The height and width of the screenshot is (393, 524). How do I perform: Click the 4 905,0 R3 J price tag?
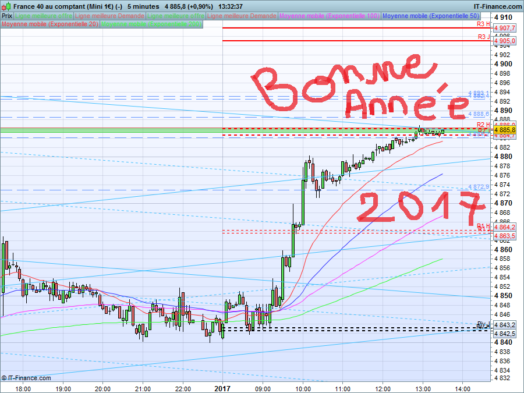click(x=504, y=41)
